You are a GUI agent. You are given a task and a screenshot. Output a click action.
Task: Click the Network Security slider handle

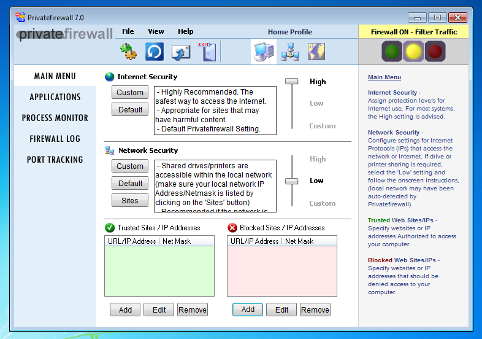tap(292, 181)
